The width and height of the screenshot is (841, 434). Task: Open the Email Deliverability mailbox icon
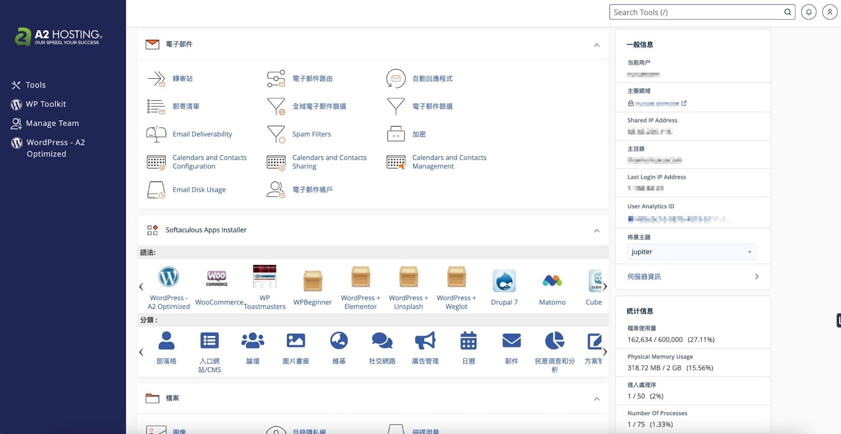156,134
